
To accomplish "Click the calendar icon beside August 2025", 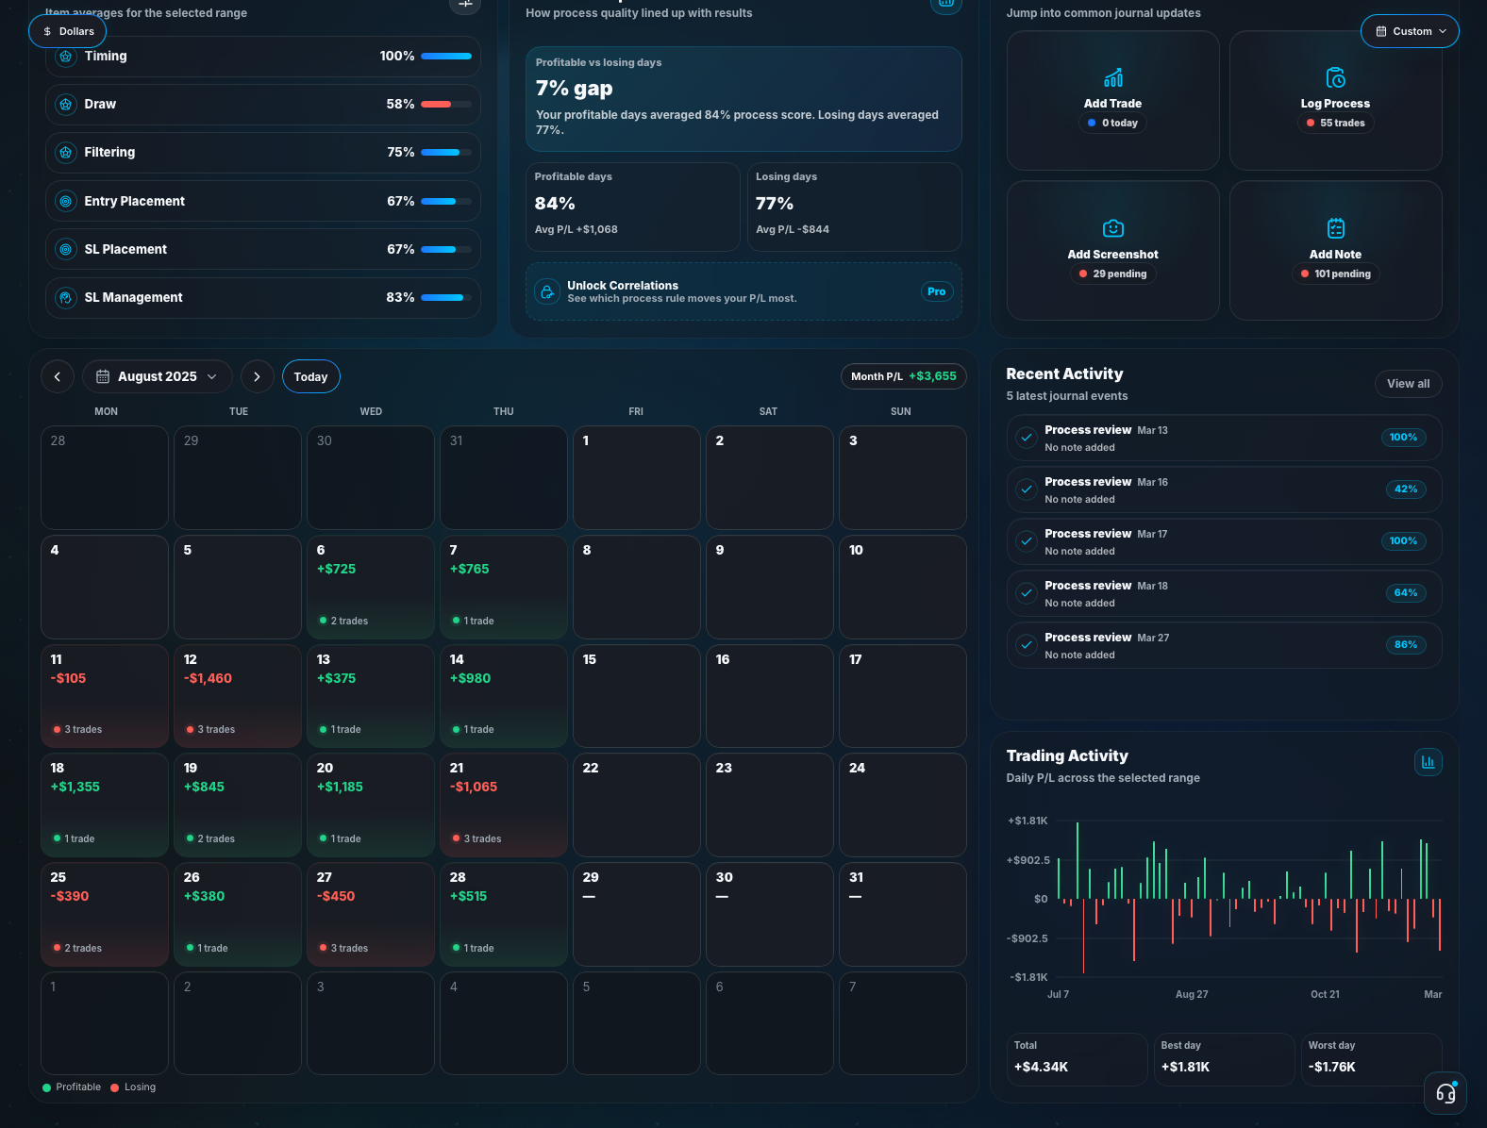I will [x=103, y=376].
